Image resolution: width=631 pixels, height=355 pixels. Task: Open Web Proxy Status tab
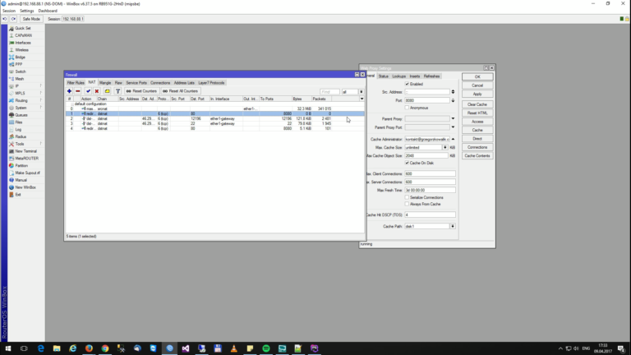tap(383, 76)
